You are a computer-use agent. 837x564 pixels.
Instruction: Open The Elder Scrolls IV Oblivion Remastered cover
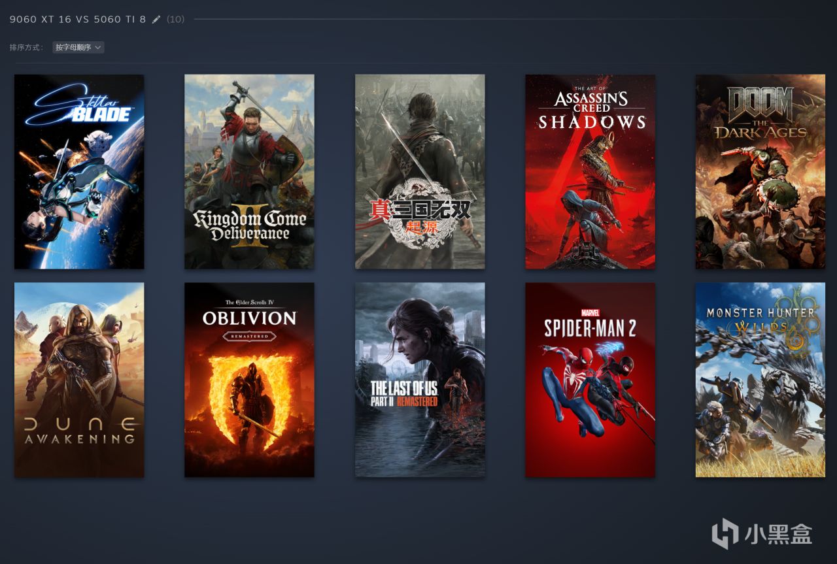coord(249,380)
